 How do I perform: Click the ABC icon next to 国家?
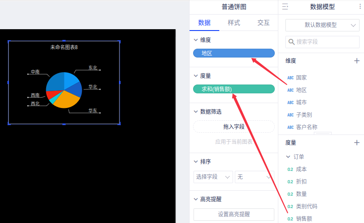point(290,77)
